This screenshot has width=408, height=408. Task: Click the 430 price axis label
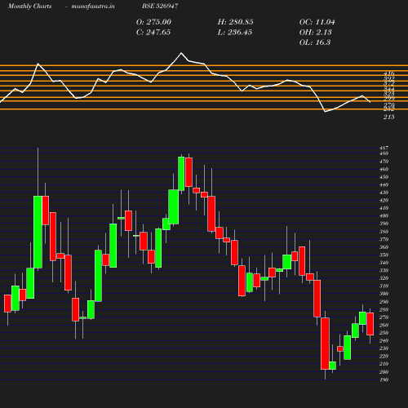384,193
